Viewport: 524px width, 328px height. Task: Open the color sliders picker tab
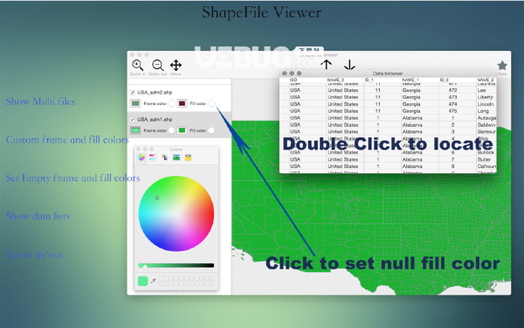point(153,157)
